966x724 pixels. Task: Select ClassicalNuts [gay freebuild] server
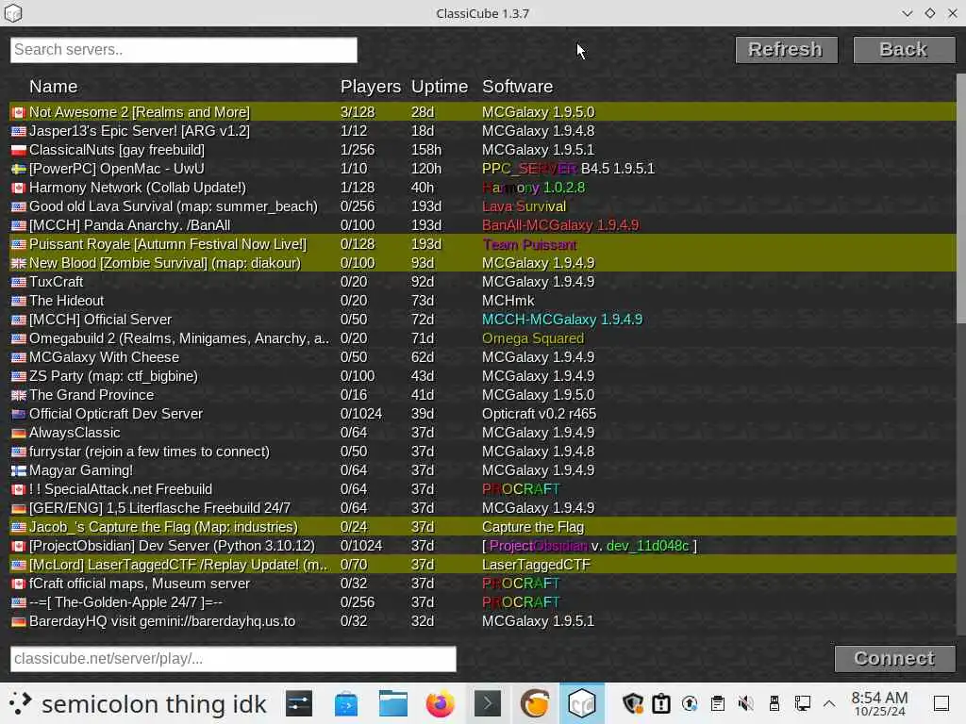(482, 150)
